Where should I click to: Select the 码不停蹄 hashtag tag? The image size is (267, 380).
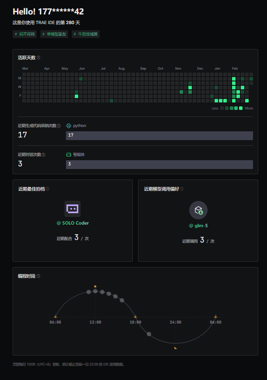[25, 34]
